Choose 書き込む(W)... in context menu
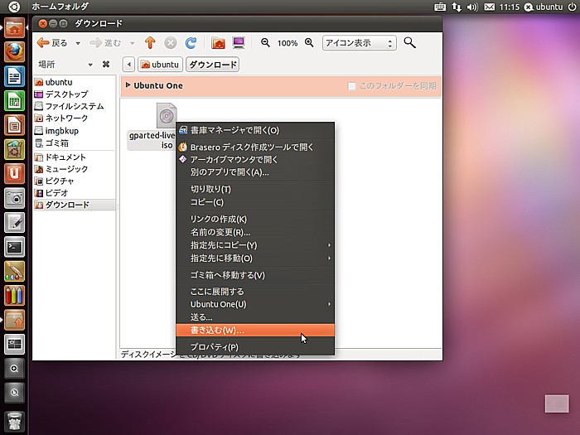Screen dimensions: 580x435 tap(255, 331)
